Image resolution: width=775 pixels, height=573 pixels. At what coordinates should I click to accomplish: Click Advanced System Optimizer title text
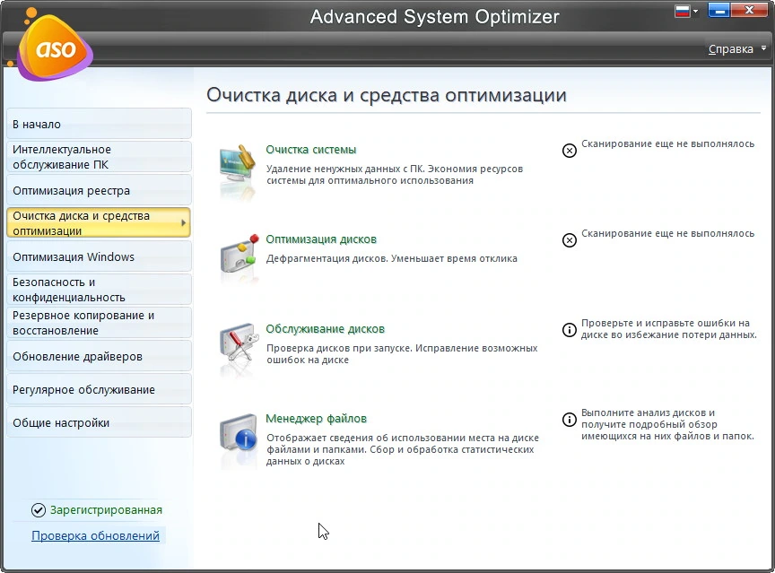pyautogui.click(x=434, y=16)
